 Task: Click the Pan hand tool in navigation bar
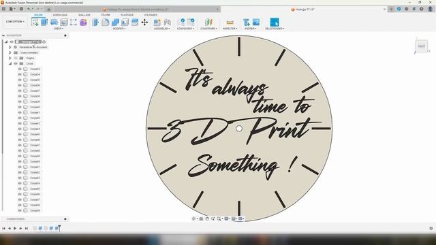(x=207, y=219)
